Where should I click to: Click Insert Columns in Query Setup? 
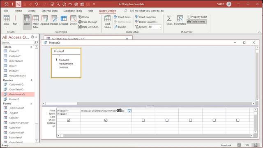click(x=145, y=17)
